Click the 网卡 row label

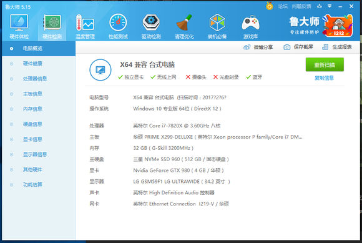[x=94, y=204]
